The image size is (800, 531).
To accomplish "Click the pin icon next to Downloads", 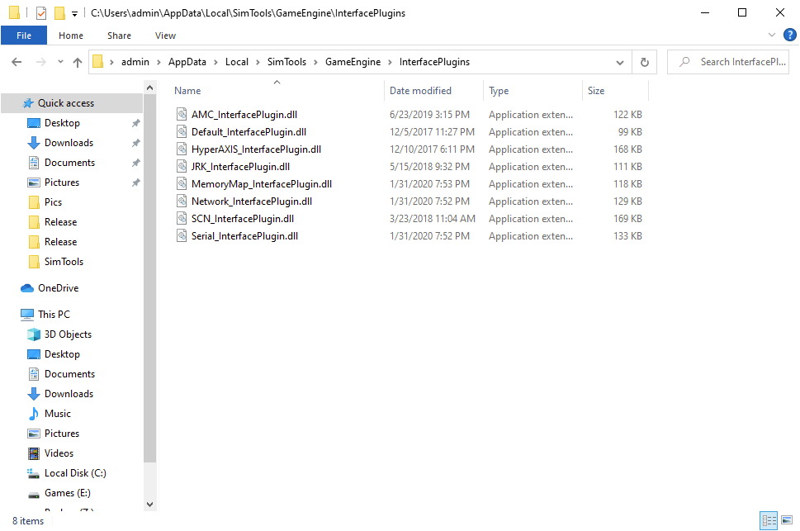I will coord(135,143).
